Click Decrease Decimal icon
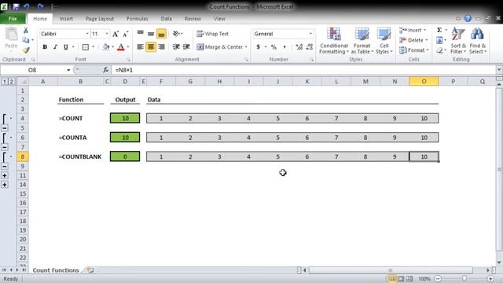 point(310,47)
